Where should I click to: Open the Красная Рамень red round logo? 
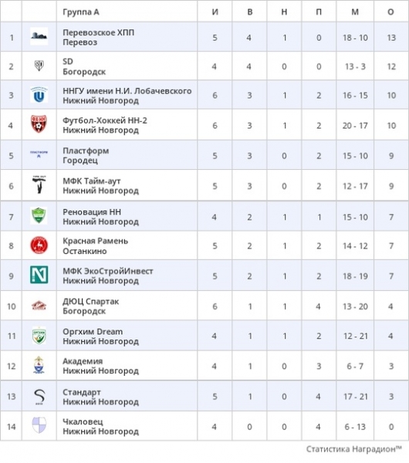39,245
